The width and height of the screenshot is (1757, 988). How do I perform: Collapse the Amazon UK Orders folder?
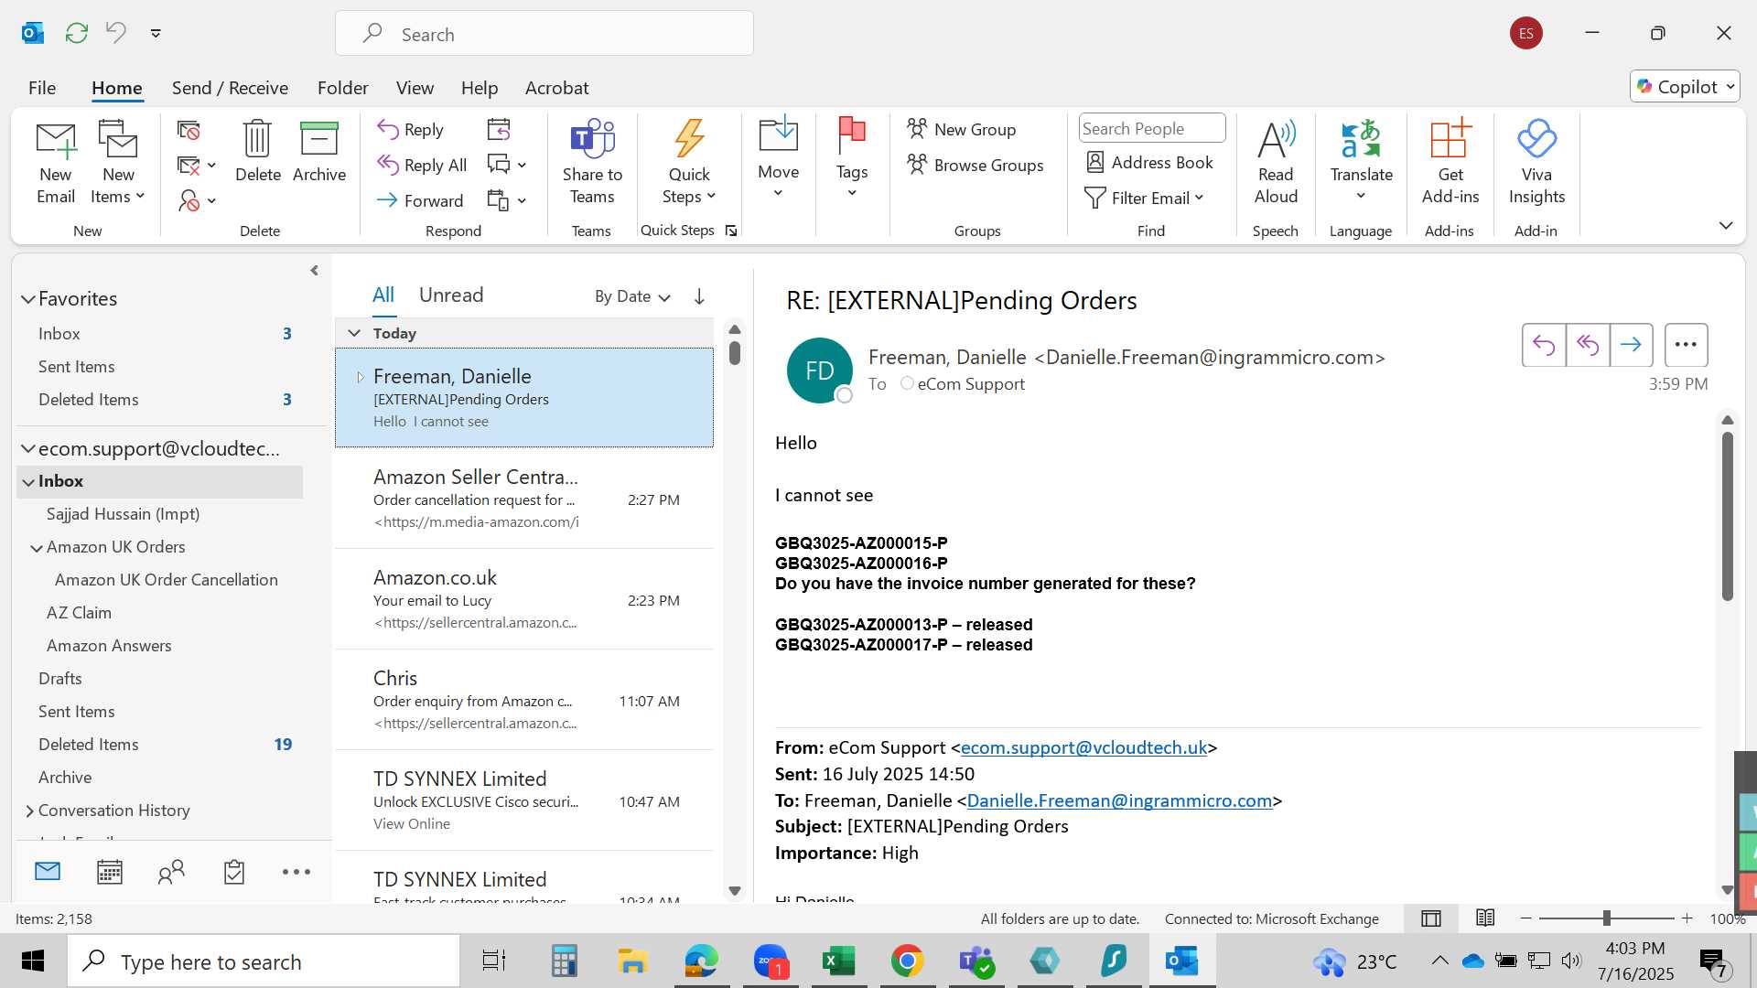37,547
